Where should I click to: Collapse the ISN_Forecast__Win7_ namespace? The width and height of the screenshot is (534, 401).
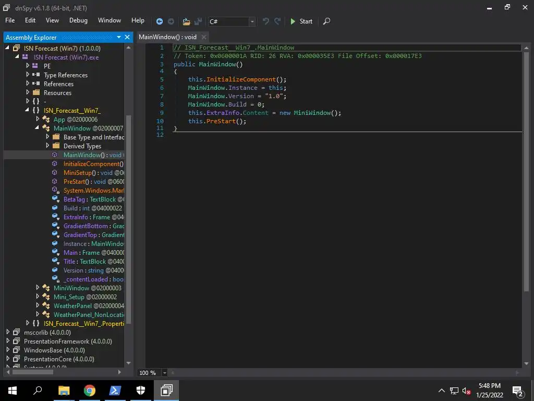point(27,110)
